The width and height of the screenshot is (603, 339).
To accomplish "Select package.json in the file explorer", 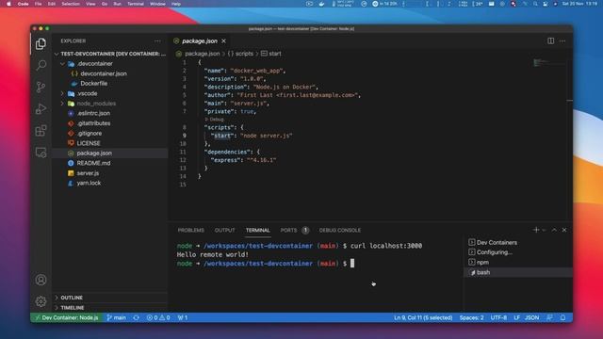I will pyautogui.click(x=110, y=153).
